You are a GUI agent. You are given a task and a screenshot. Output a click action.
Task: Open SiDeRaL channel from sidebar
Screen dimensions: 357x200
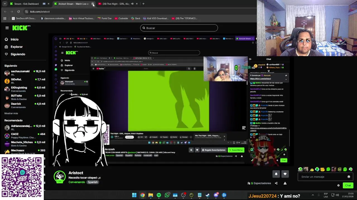25,81
